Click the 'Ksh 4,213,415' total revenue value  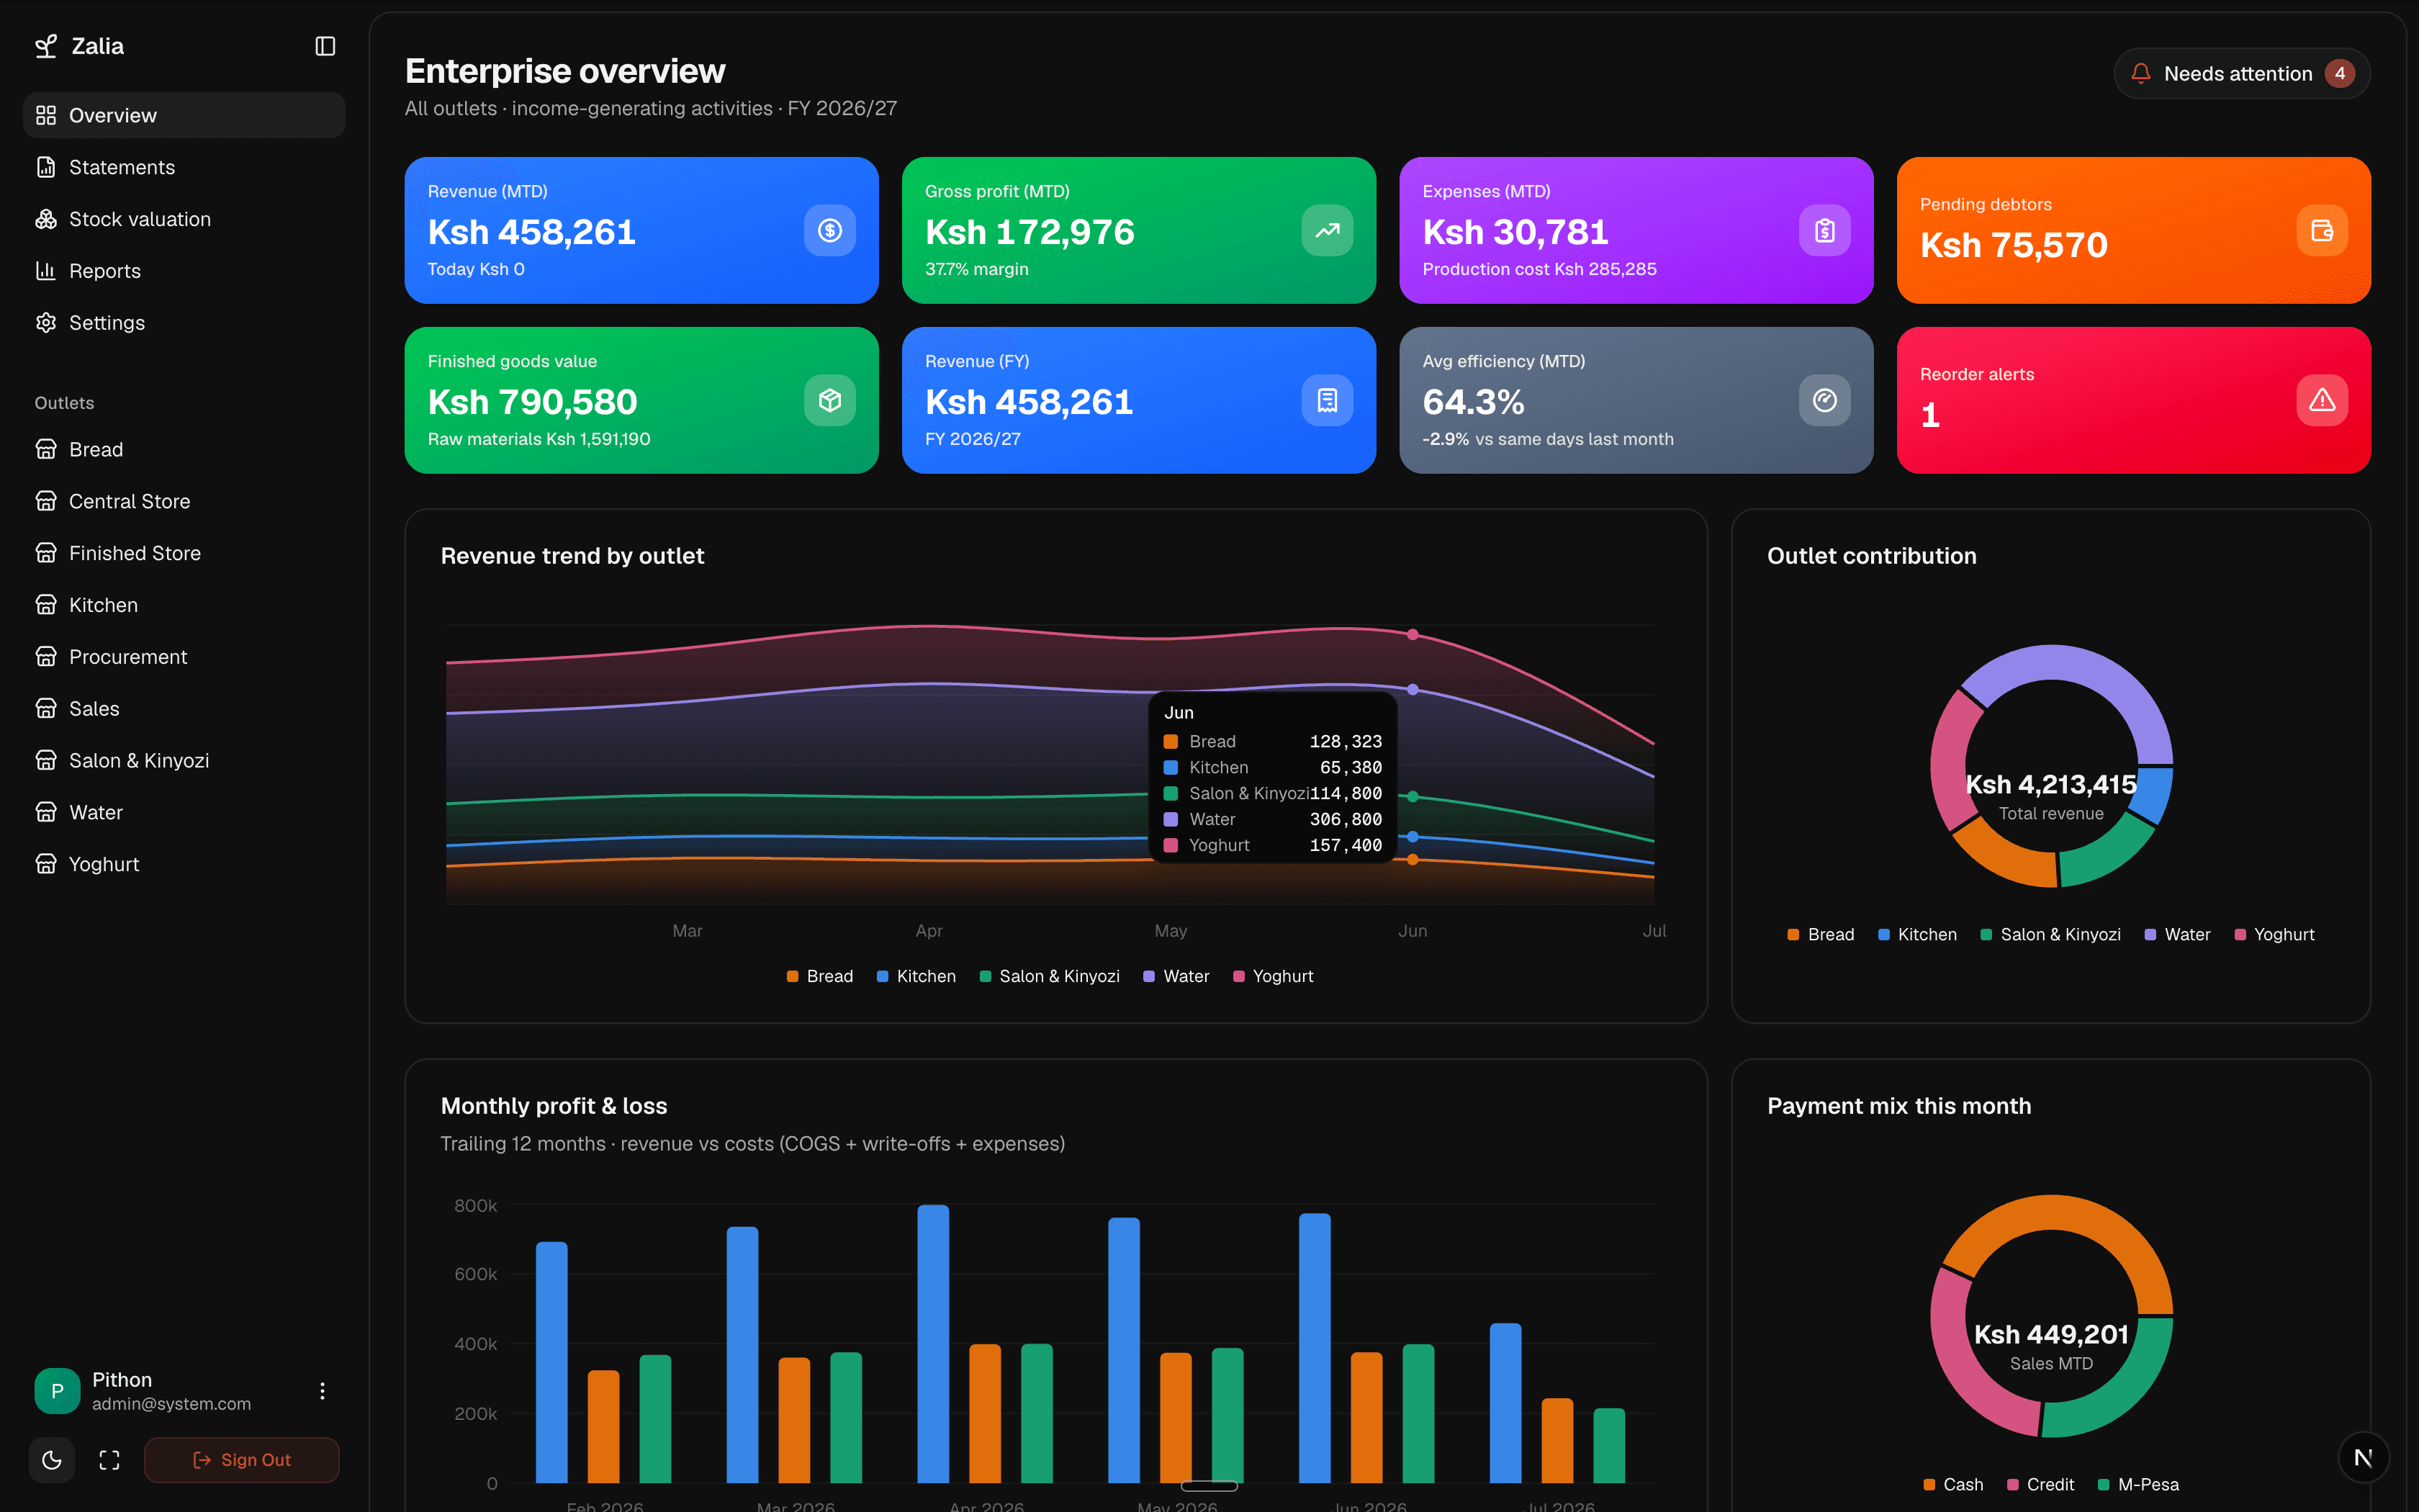(x=2051, y=784)
